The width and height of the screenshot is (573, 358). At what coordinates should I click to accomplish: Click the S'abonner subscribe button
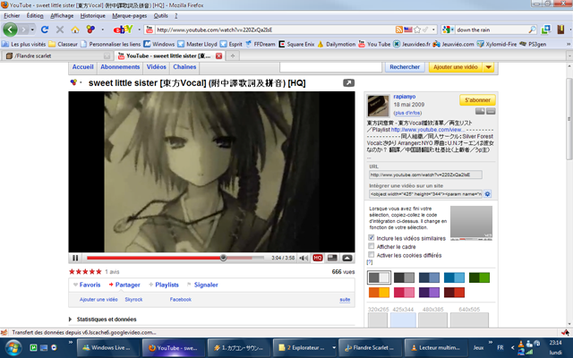coord(478,101)
